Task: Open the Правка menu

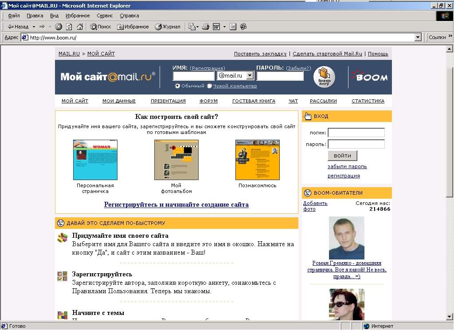Action: click(35, 16)
